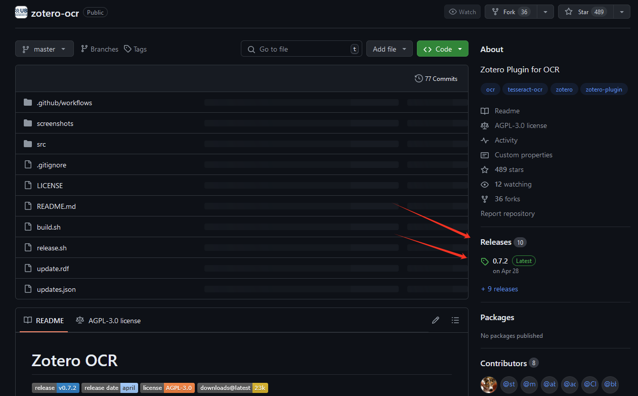Star the repository with the Star button

tap(585, 12)
